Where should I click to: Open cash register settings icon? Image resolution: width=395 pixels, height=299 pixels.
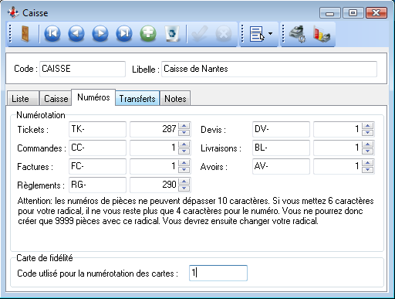pos(297,34)
